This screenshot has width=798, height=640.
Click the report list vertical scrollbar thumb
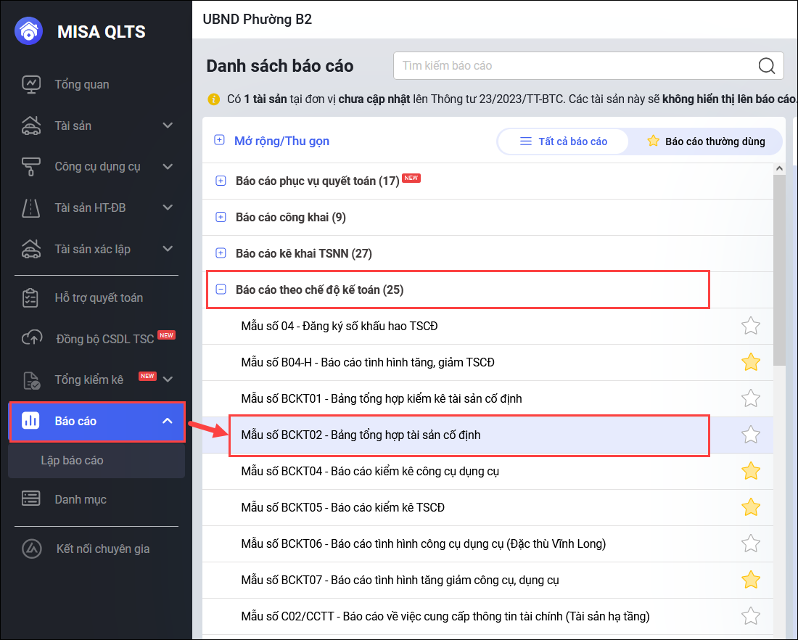point(779,270)
